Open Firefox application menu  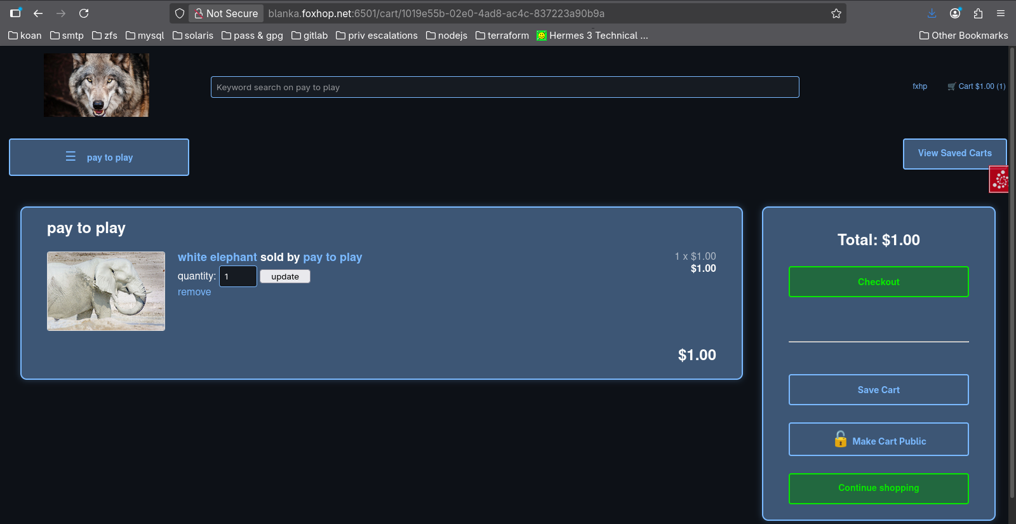1001,13
